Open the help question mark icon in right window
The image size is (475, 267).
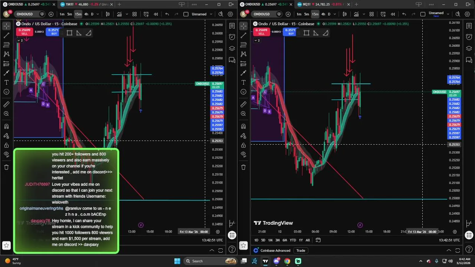point(469,249)
